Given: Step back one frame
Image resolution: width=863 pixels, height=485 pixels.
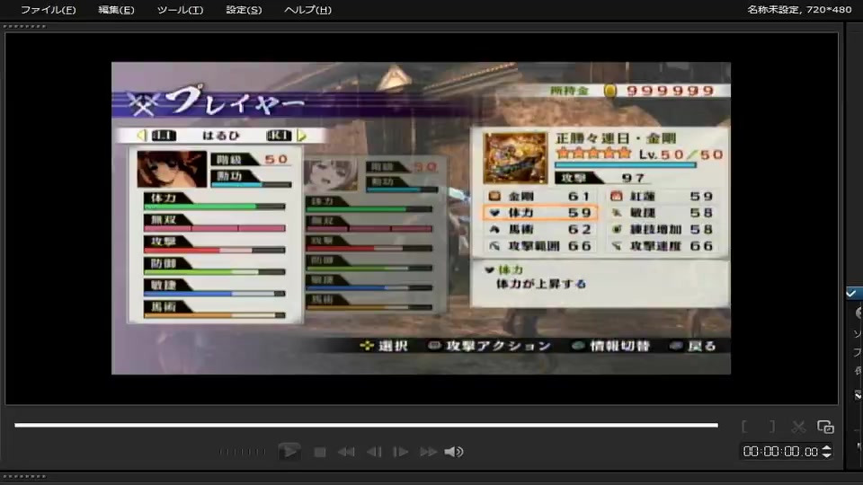Looking at the screenshot, I should tap(374, 452).
